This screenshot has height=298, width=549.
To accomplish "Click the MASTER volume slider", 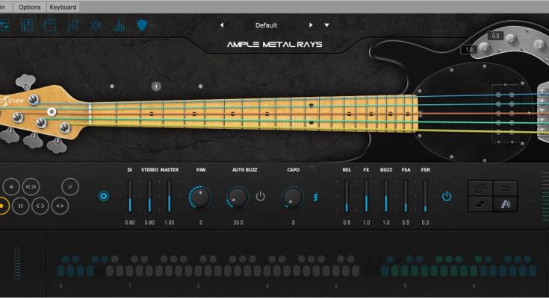I will point(169,196).
